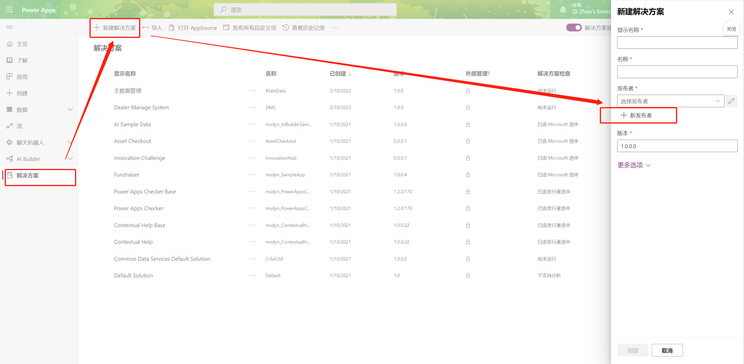Open more options for Dealer Manage System

tap(252, 108)
